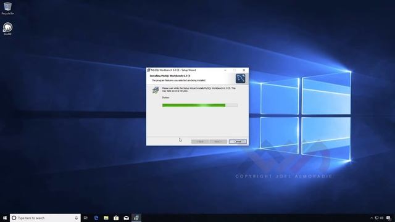Click the microphone icon in search box
This screenshot has width=395, height=222.
point(77,218)
